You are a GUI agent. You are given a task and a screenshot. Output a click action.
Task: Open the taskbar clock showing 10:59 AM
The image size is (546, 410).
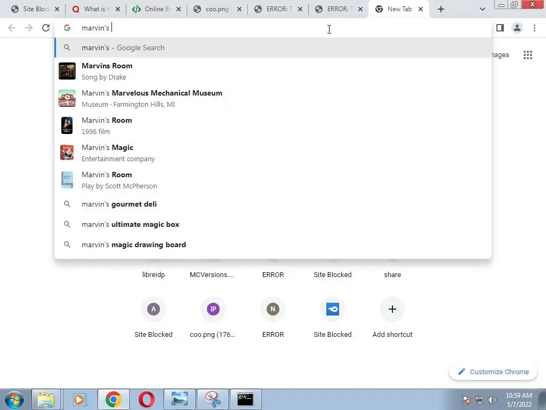pyautogui.click(x=519, y=400)
